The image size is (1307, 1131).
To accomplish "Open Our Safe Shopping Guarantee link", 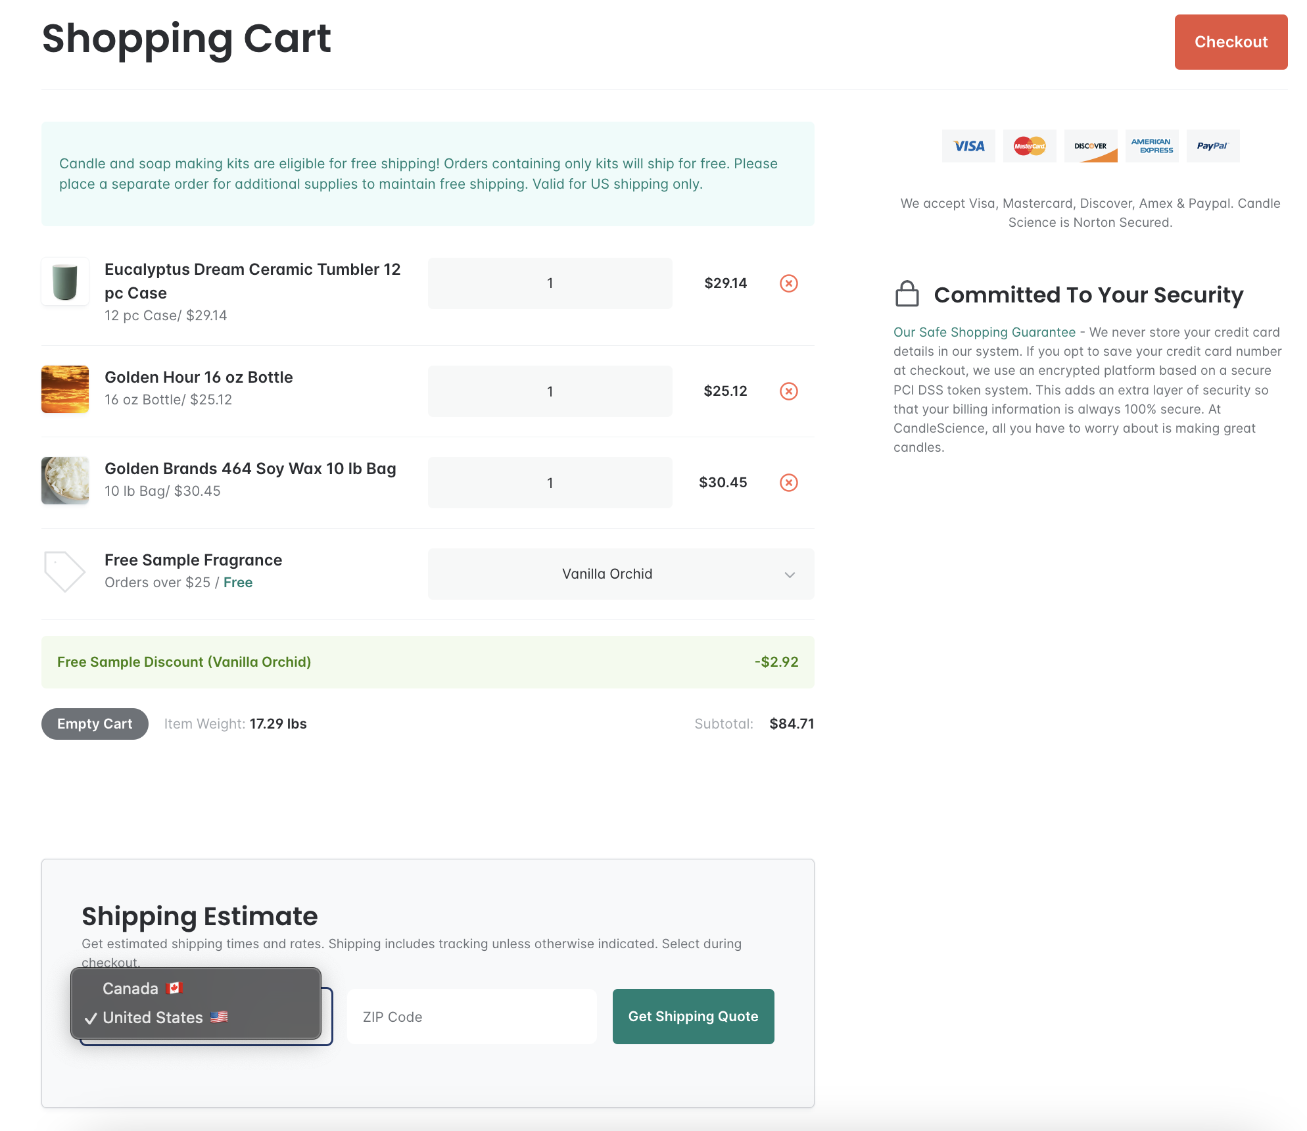I will (x=984, y=332).
